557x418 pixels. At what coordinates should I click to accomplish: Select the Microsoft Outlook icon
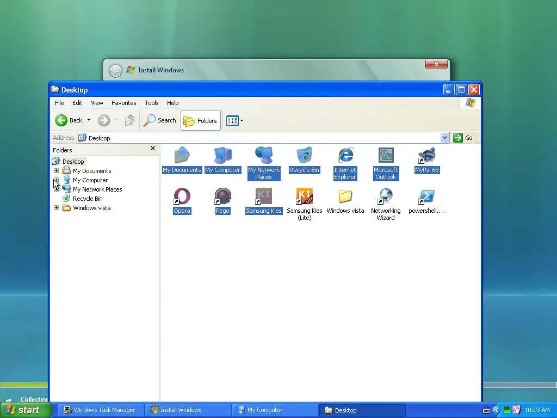[386, 163]
